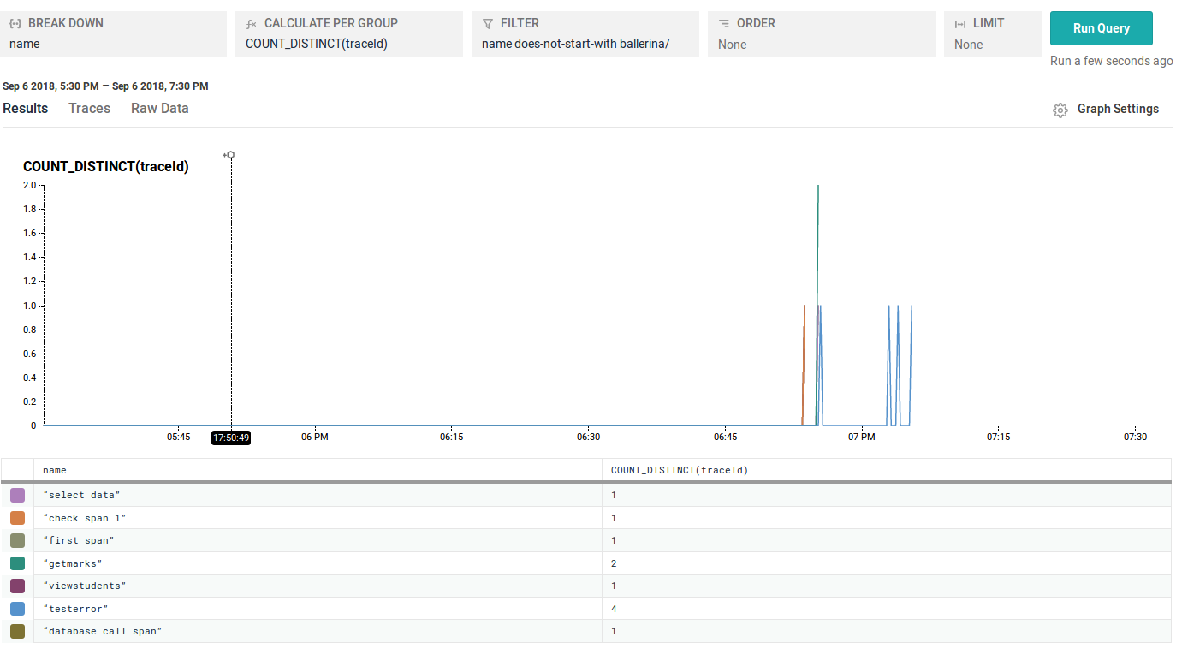Image resolution: width=1182 pixels, height=649 pixels.
Task: Select the "database call span" row name
Action: (103, 631)
